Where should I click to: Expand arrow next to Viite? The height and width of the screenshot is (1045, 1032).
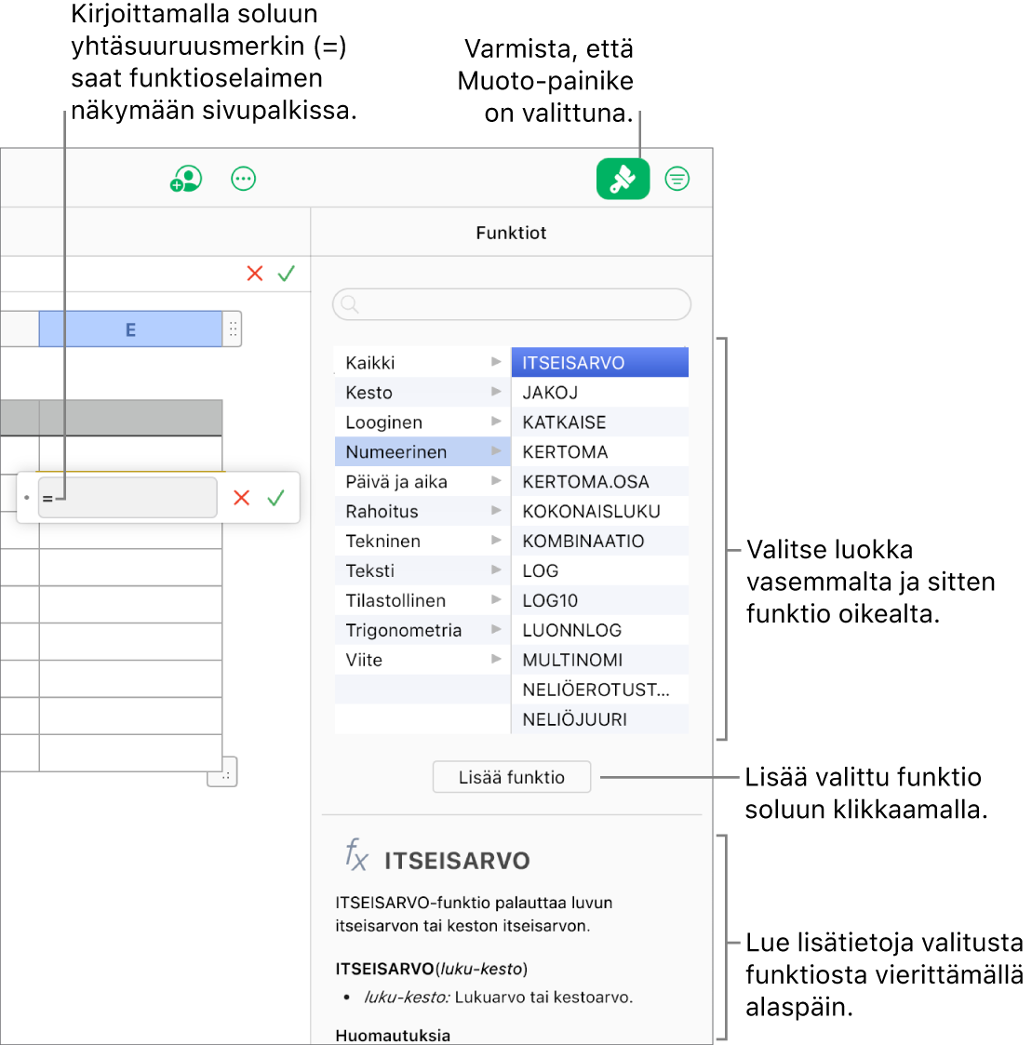click(x=496, y=659)
